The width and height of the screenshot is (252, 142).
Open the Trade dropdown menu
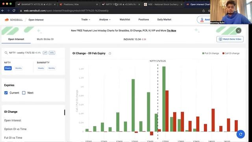click(86, 19)
